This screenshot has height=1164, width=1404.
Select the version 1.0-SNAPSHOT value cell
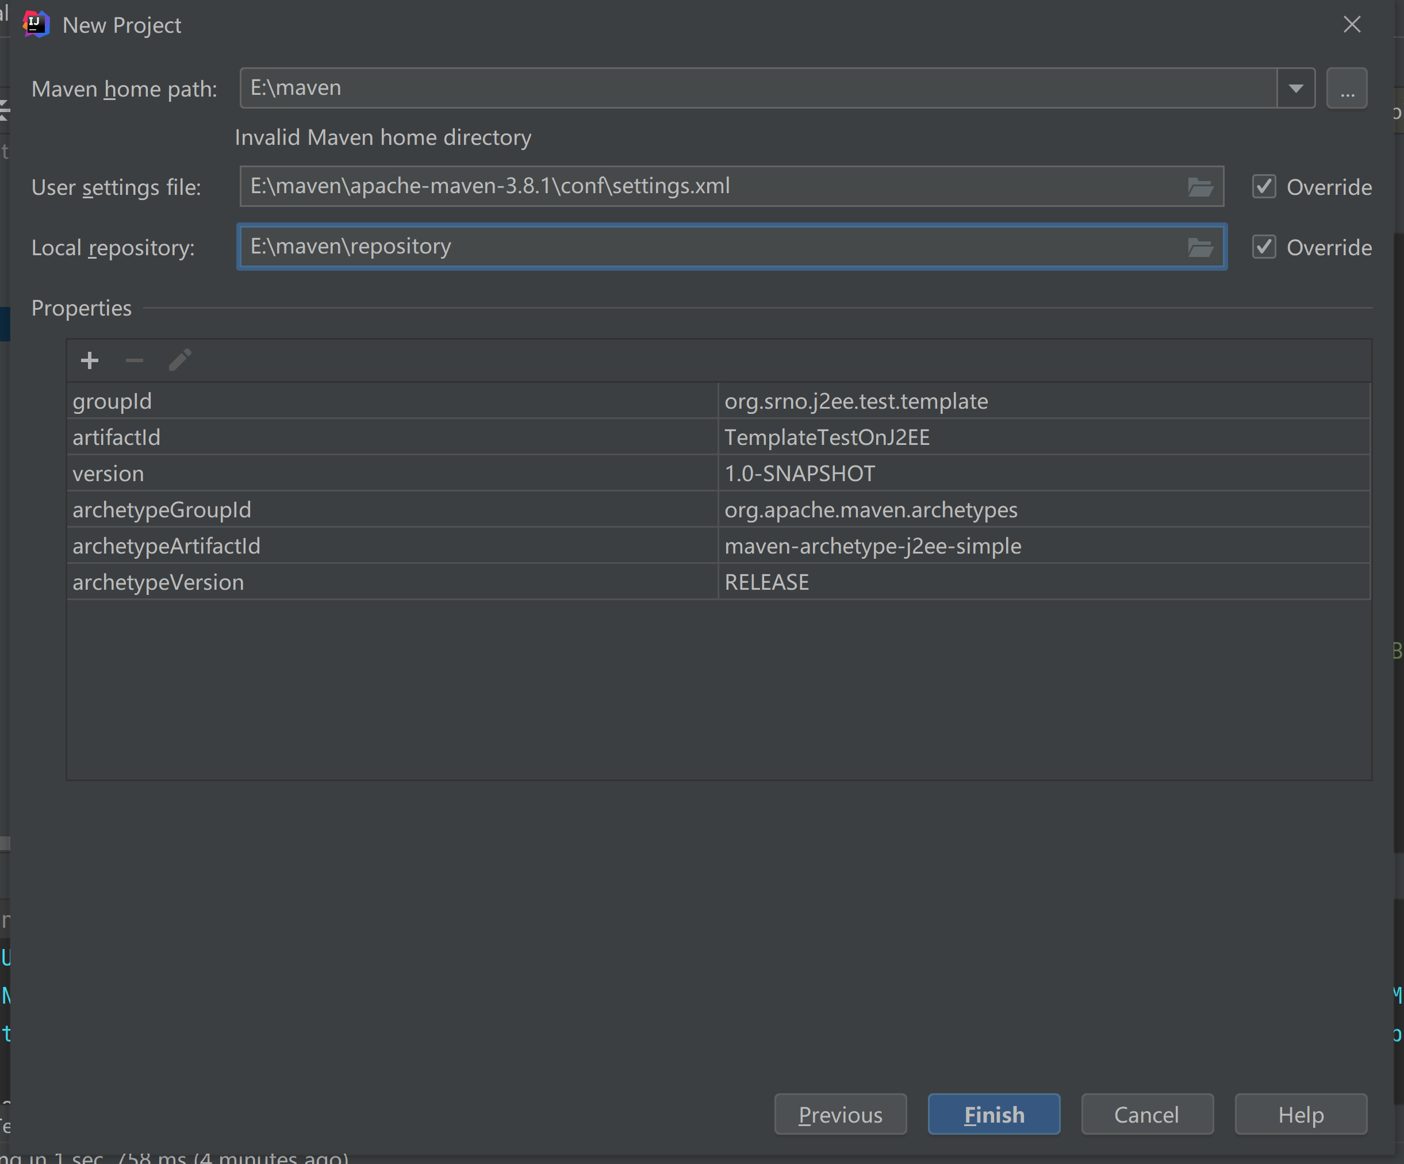tap(1043, 474)
